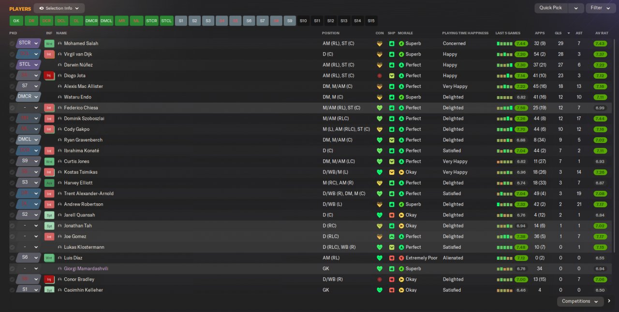
Task: Click the profile icon beside Darwin Núñez
Action: [x=60, y=65]
